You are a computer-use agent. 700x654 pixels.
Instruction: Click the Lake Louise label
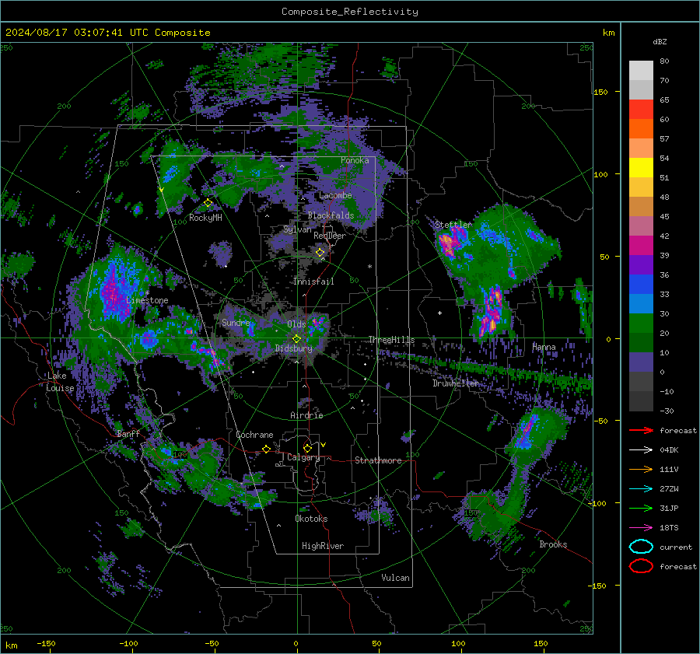click(60, 382)
